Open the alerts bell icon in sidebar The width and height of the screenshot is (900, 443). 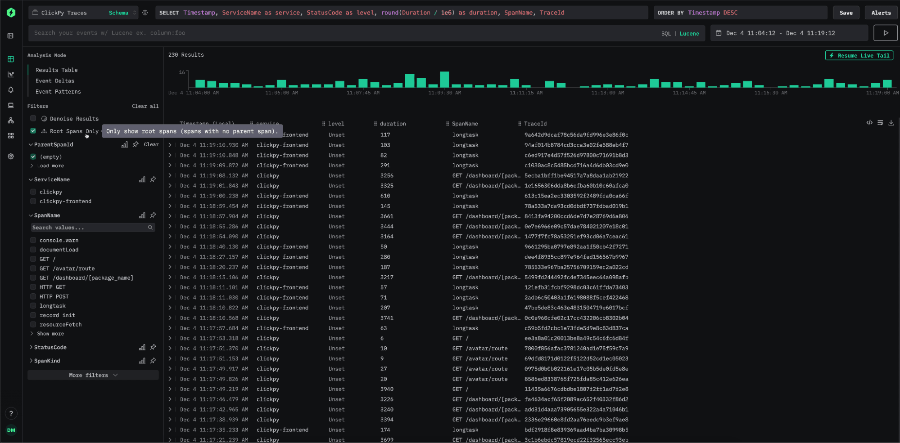click(11, 90)
